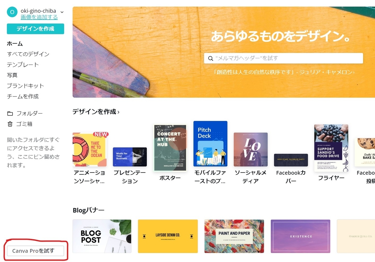Open the フォルダー folder icon
The image size is (375, 262).
(x=10, y=114)
